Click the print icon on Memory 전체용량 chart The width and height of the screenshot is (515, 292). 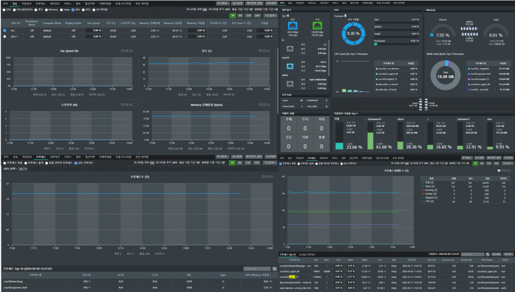pos(267,104)
